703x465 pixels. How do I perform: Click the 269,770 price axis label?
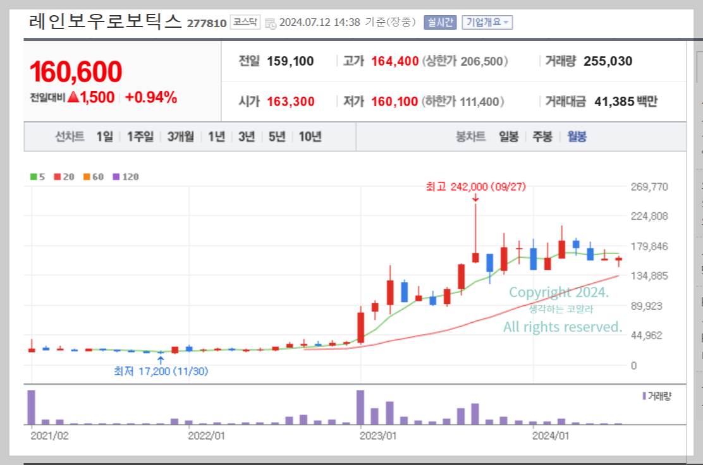coord(649,187)
